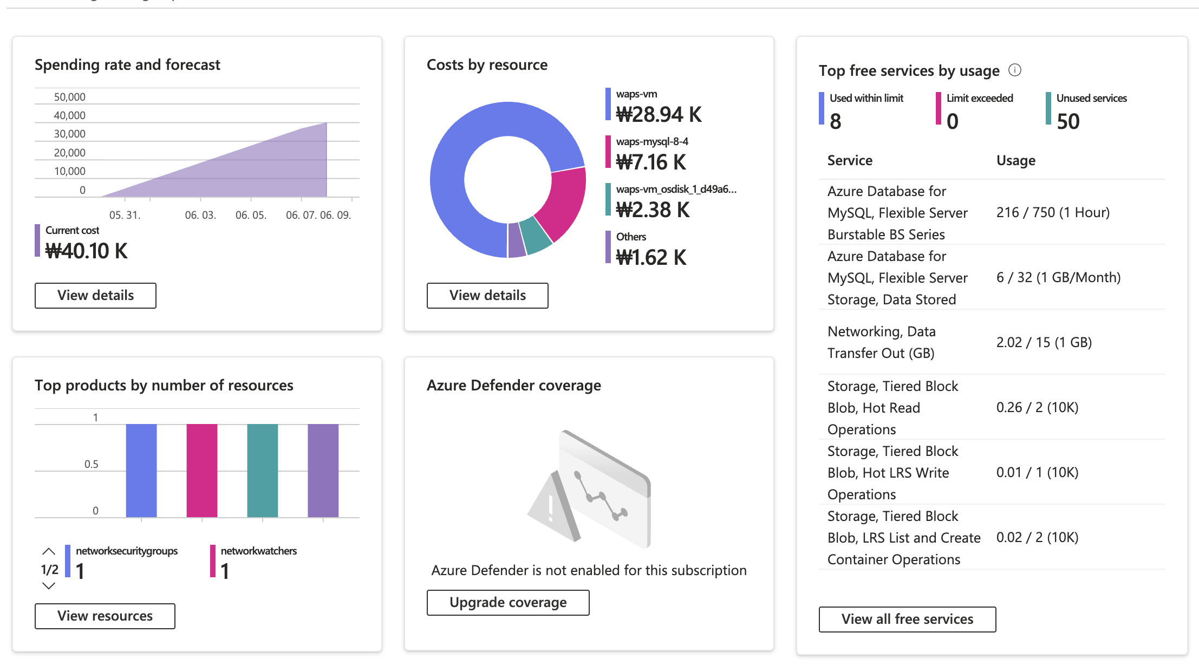The width and height of the screenshot is (1199, 665).
Task: Select LRS List and Create Container Operations
Action: click(x=992, y=537)
